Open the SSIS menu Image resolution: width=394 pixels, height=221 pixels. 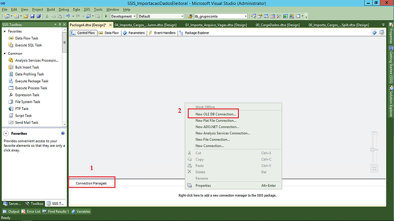point(87,10)
